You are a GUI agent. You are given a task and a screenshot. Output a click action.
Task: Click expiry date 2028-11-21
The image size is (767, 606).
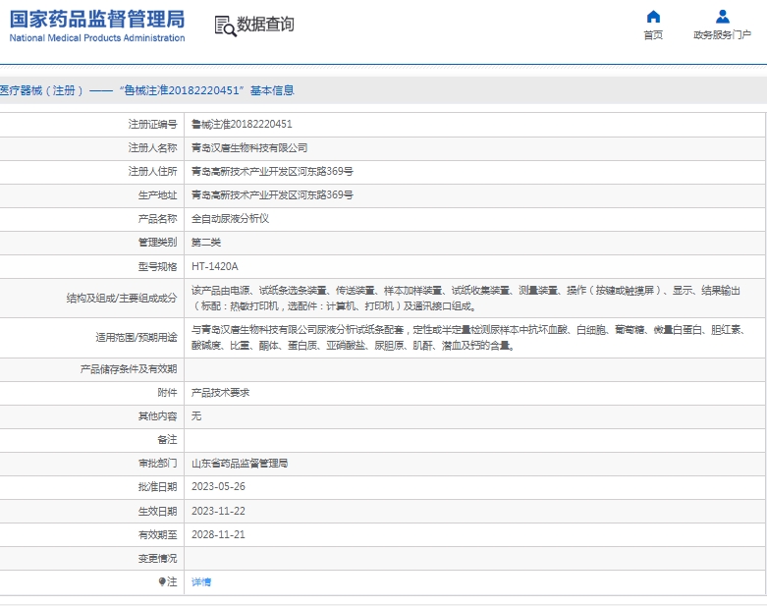218,534
